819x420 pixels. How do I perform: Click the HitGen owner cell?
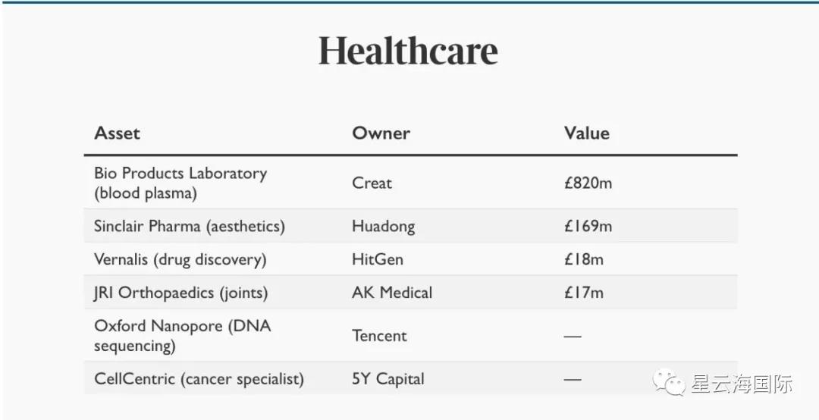[x=377, y=259]
